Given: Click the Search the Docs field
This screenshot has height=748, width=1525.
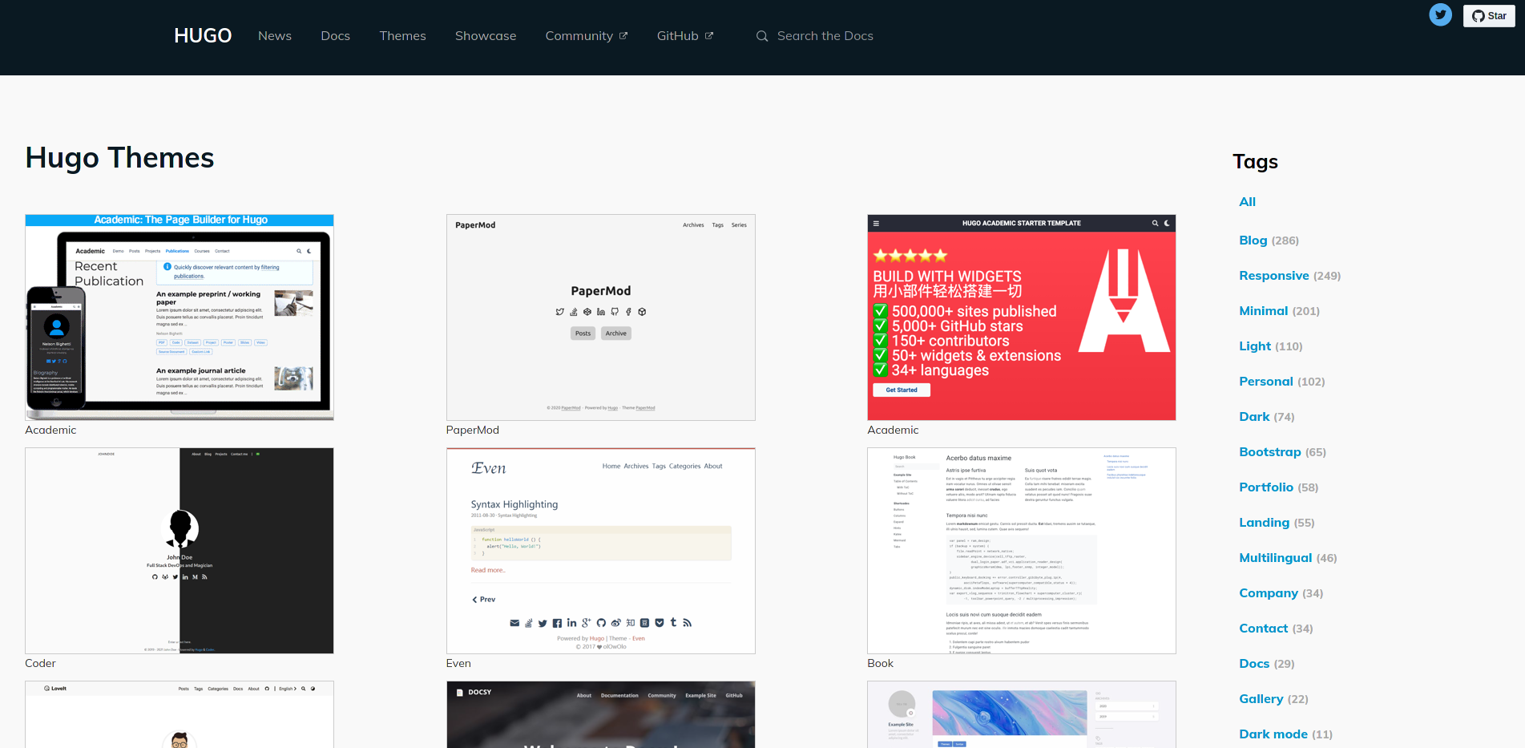Looking at the screenshot, I should tap(825, 36).
